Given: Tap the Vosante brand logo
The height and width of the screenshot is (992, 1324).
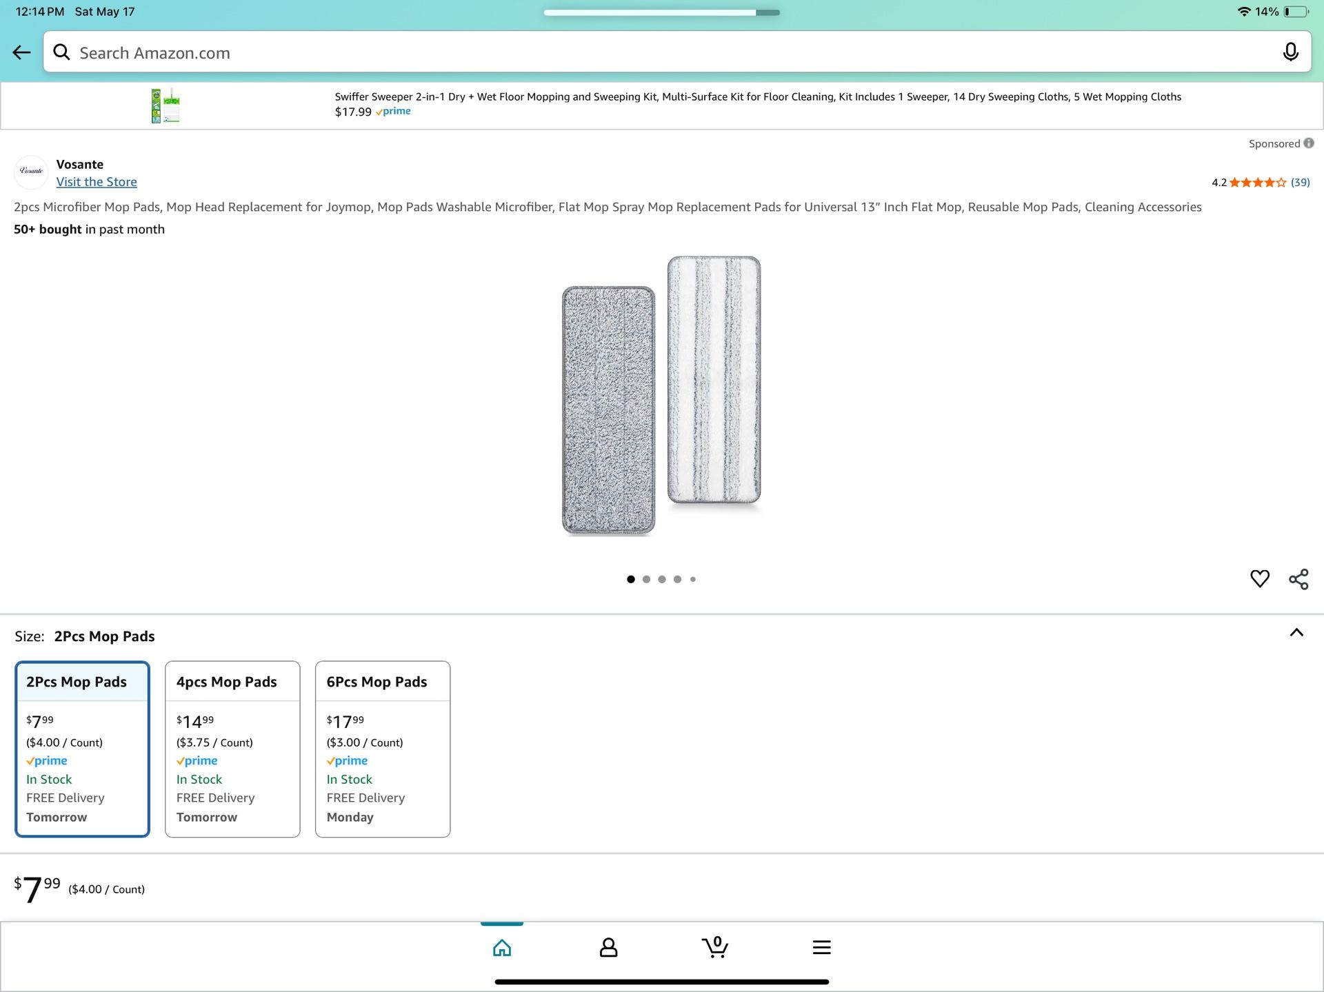Looking at the screenshot, I should coord(31,171).
